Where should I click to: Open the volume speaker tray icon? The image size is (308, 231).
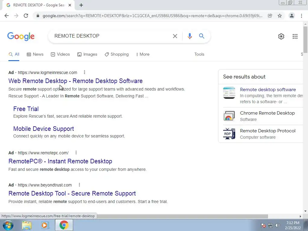pos(277,225)
